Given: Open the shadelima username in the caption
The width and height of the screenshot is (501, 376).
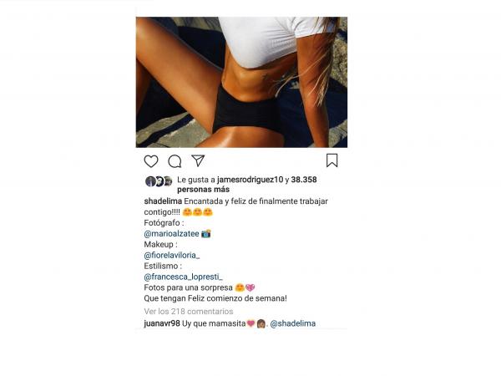Looking at the screenshot, I should click(x=163, y=201).
